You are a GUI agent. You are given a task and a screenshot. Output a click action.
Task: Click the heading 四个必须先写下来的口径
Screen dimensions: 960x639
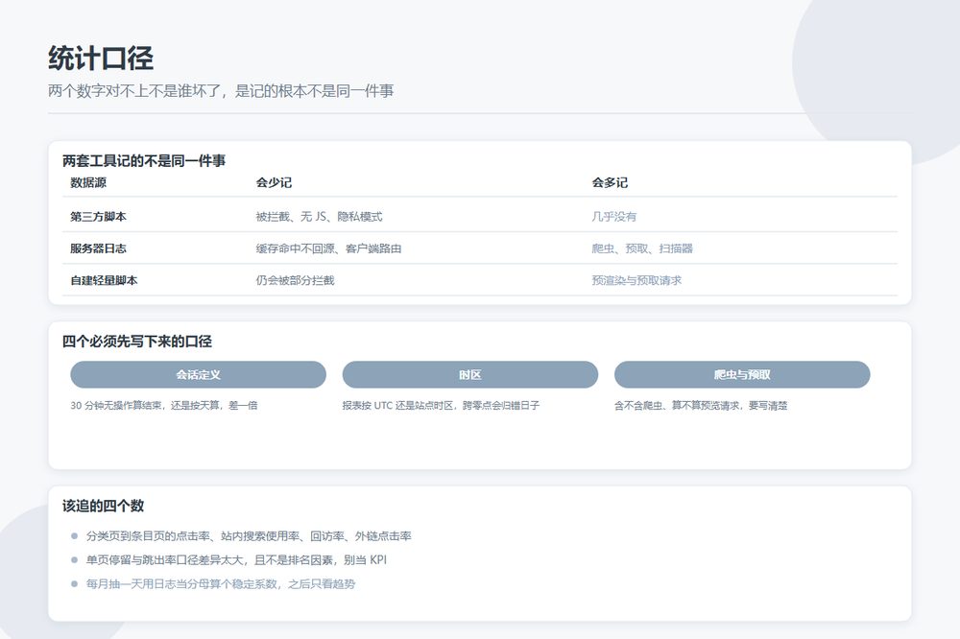[137, 342]
